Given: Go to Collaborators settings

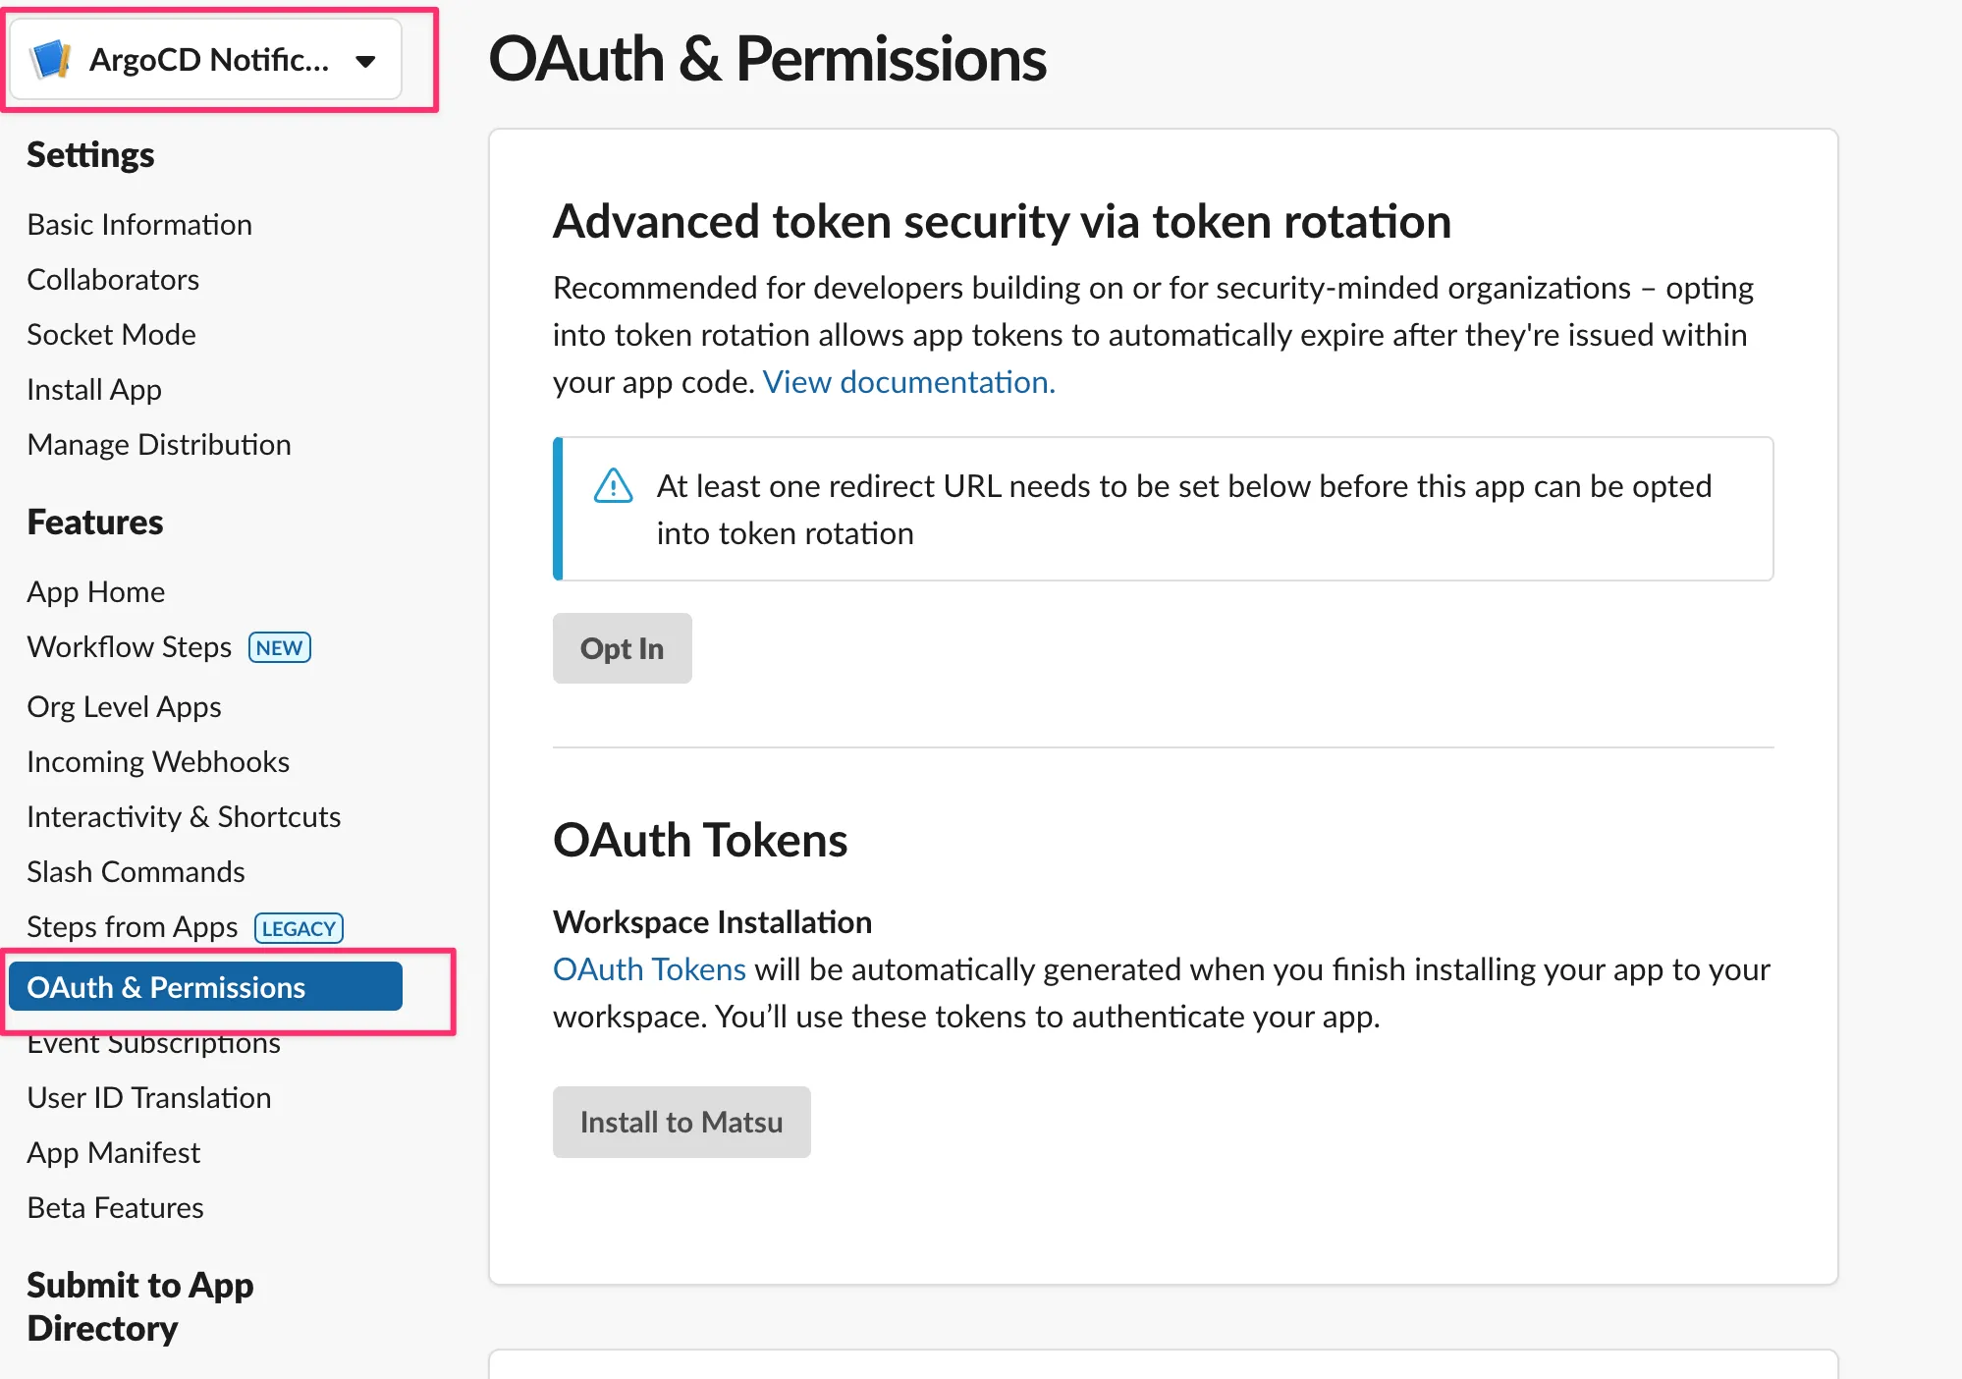Looking at the screenshot, I should pos(113,280).
